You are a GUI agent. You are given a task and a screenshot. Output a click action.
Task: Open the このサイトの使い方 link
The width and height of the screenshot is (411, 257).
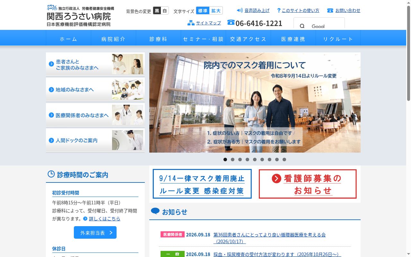301,10
